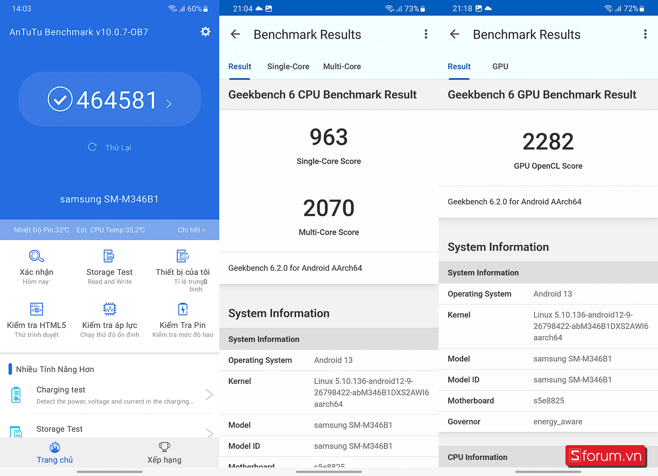This screenshot has width=658, height=476.
Task: Tap the samsung SM-M346B1 label in AnTuTu
Action: point(109,200)
